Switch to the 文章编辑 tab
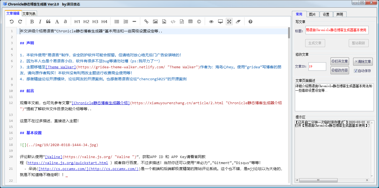 coord(13,13)
